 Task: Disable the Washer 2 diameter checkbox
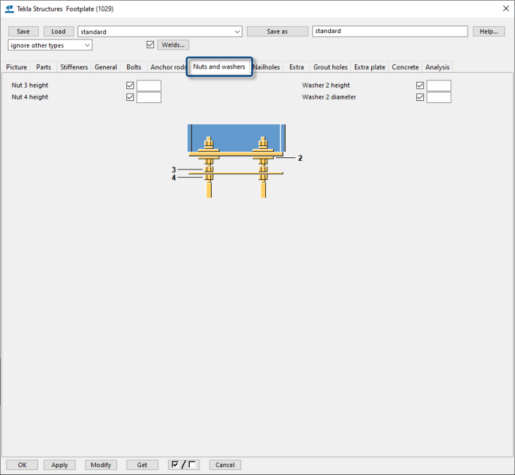[420, 97]
